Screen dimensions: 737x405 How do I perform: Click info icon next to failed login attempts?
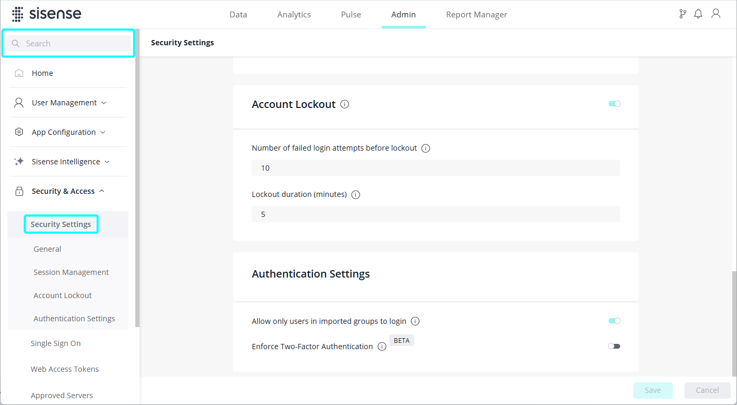[x=426, y=148]
